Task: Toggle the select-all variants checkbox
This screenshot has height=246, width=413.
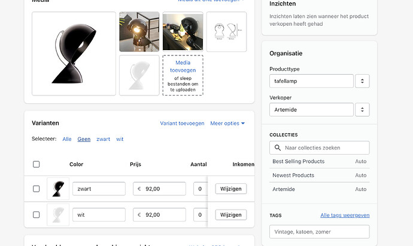Action: [x=37, y=164]
